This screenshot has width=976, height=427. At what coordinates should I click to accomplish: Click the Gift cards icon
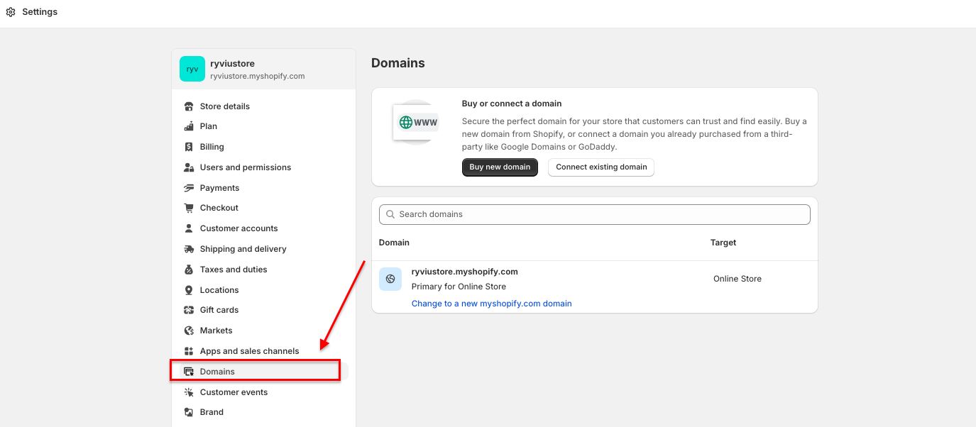189,310
